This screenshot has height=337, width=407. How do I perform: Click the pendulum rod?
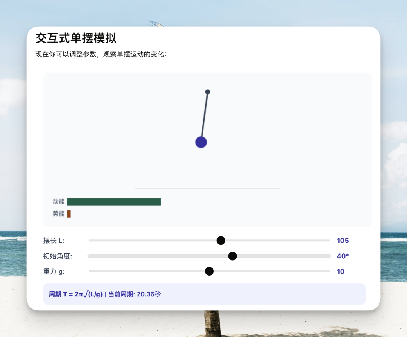pyautogui.click(x=205, y=117)
